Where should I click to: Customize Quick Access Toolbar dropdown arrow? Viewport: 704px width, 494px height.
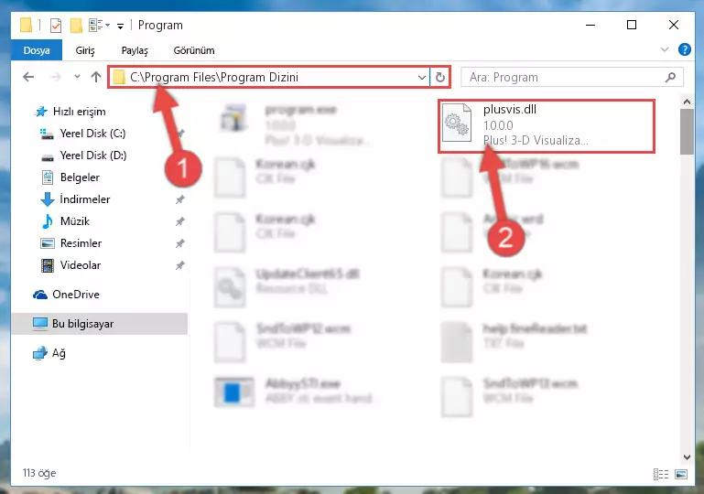(120, 27)
